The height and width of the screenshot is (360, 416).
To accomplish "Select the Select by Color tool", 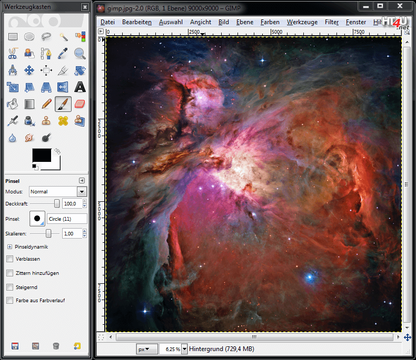I will (x=80, y=37).
